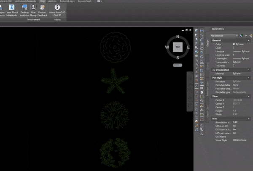Select the Ordinate dimension tool
253x171 pixels.
tap(202, 44)
